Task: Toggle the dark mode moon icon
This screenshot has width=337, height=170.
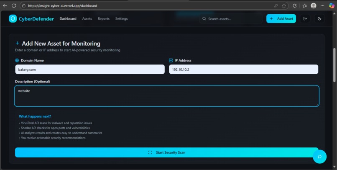Action: [319, 19]
